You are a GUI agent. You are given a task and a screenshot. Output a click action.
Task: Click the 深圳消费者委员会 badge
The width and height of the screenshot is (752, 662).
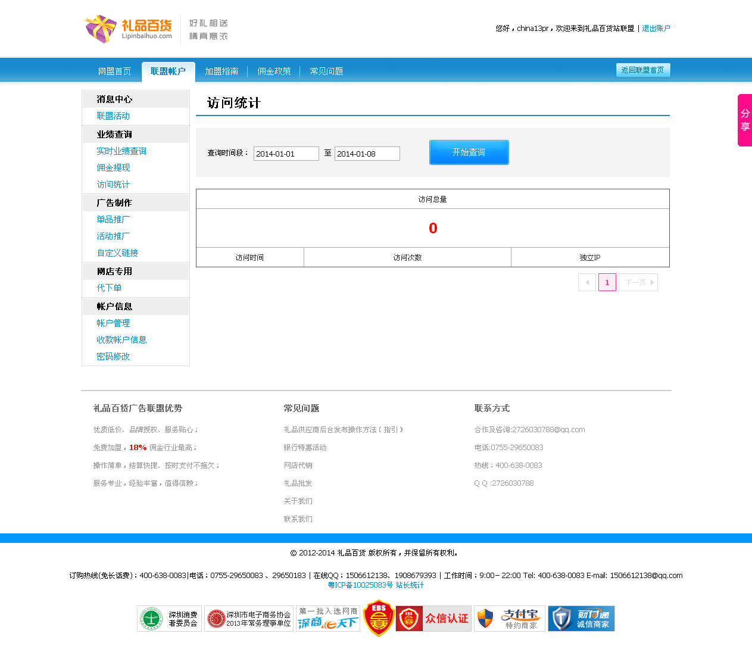pyautogui.click(x=170, y=619)
